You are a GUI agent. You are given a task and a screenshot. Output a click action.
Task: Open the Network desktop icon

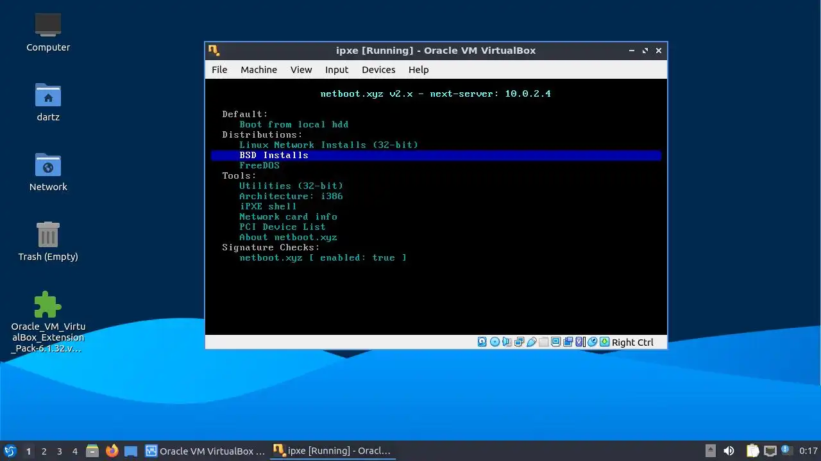tap(48, 172)
